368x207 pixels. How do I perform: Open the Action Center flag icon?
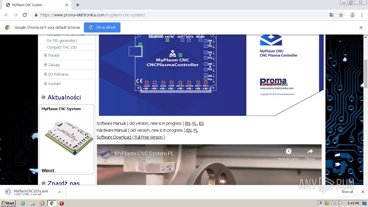[341, 203]
